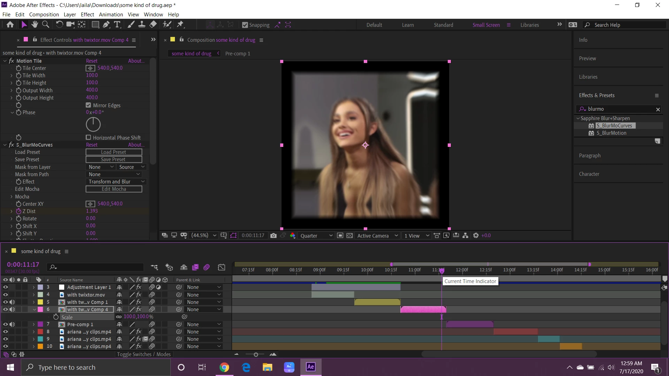Screen dimensions: 669x376
Task: Switch to the Pre-comp 1 tab
Action: 238,54
